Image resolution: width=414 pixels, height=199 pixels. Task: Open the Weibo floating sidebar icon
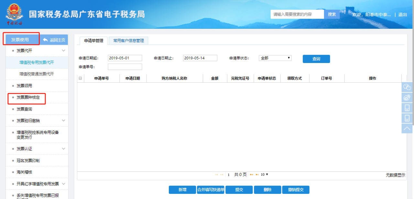click(407, 98)
